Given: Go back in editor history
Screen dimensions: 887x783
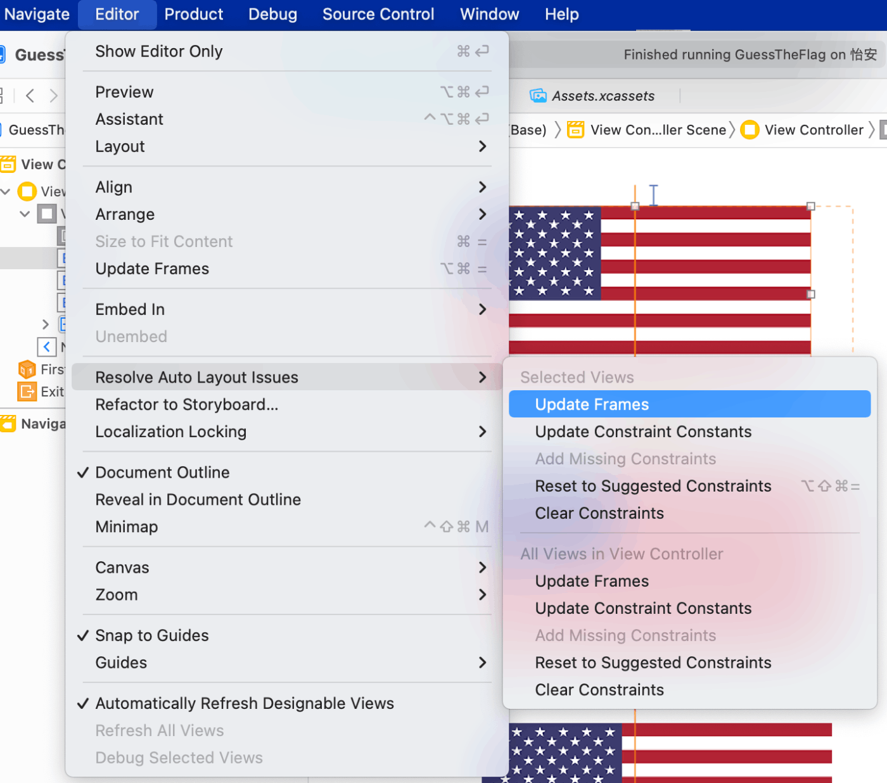Looking at the screenshot, I should [30, 96].
